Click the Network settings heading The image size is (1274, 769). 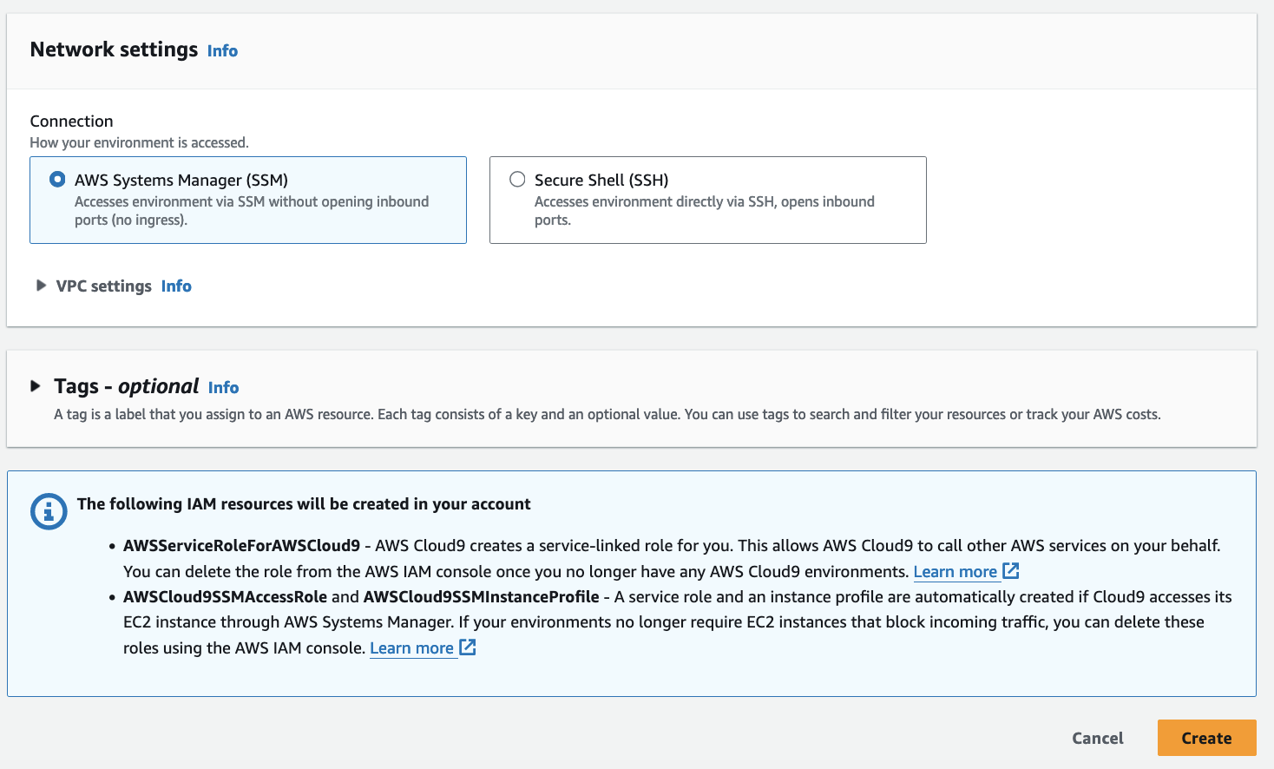pos(114,49)
